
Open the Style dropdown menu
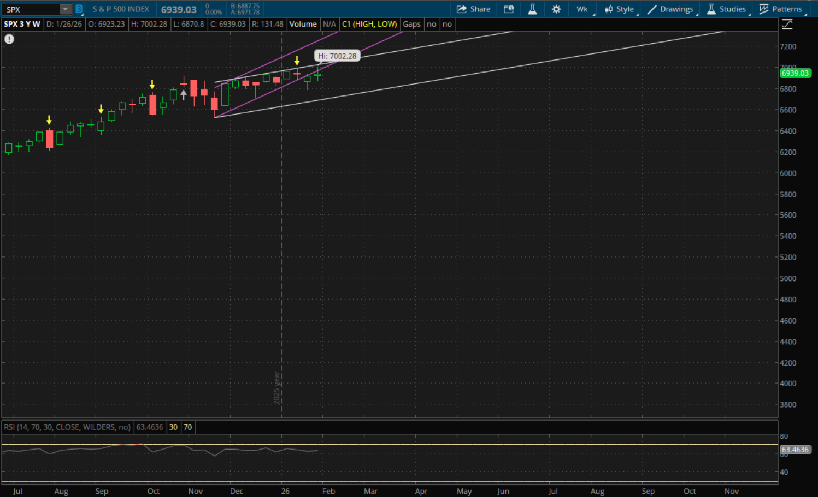pyautogui.click(x=619, y=9)
